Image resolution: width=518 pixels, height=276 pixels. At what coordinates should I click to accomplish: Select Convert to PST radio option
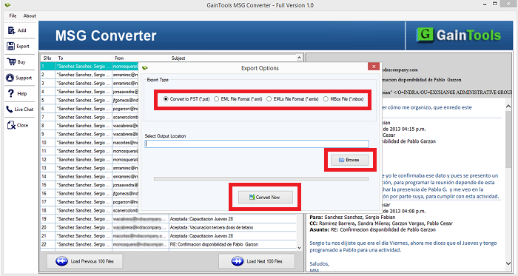(x=166, y=99)
